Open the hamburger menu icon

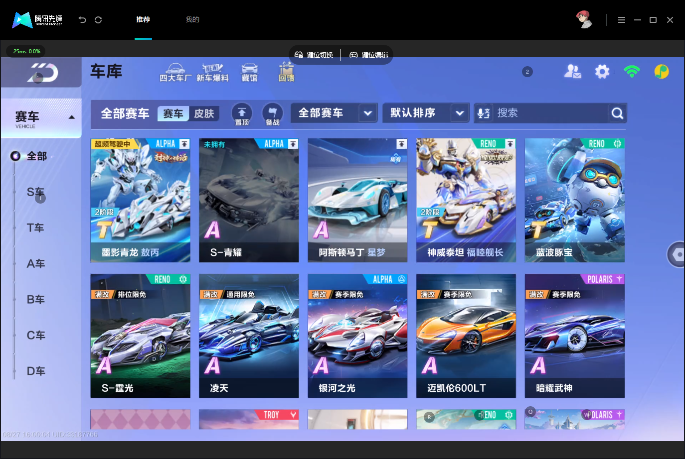point(621,20)
